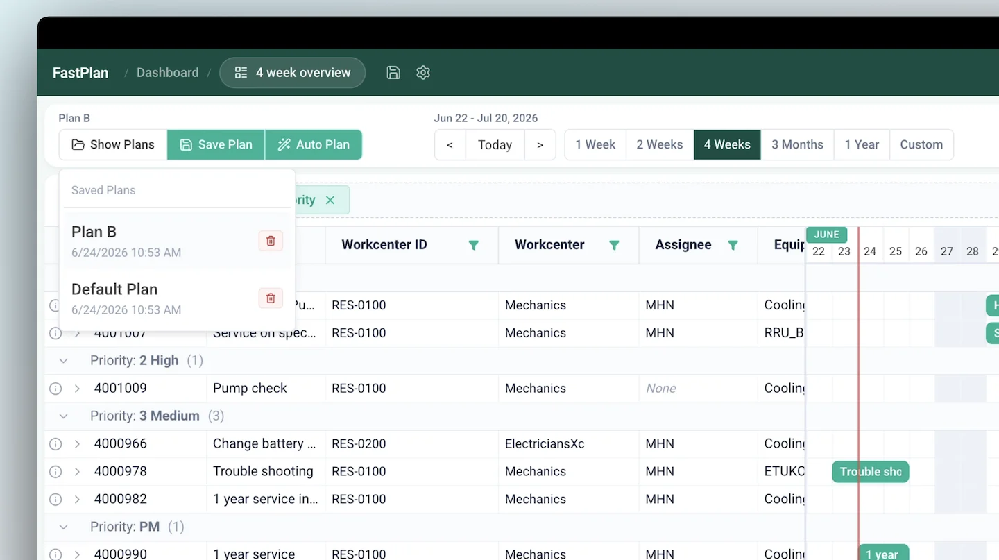Run Auto Plan
The height and width of the screenshot is (560, 999).
314,144
